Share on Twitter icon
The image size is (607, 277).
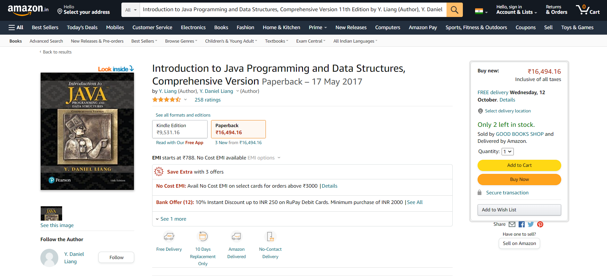(x=531, y=224)
